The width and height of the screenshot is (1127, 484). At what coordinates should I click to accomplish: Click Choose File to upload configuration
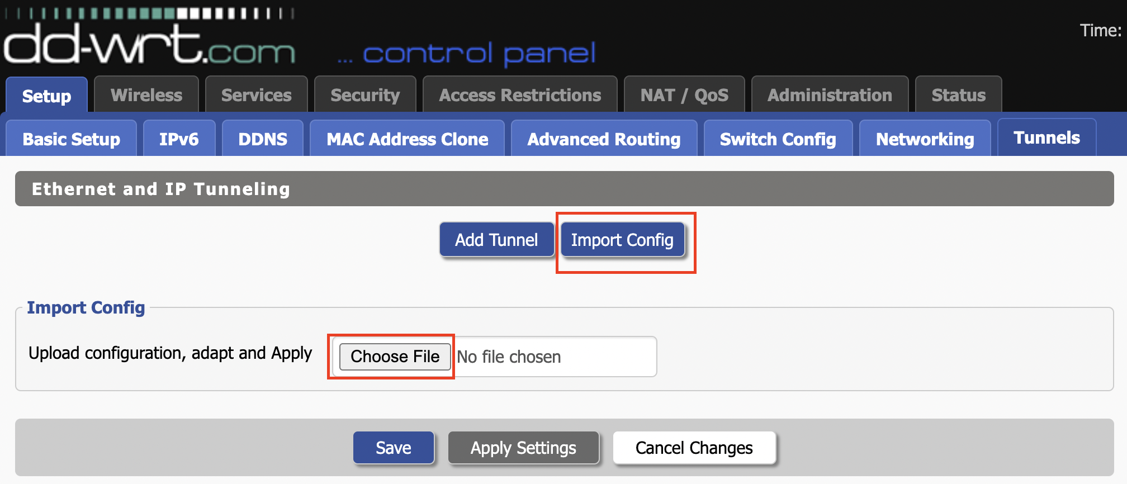pos(395,357)
